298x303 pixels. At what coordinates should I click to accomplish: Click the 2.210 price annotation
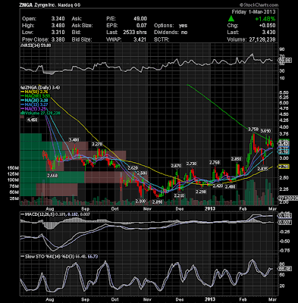click(x=180, y=195)
